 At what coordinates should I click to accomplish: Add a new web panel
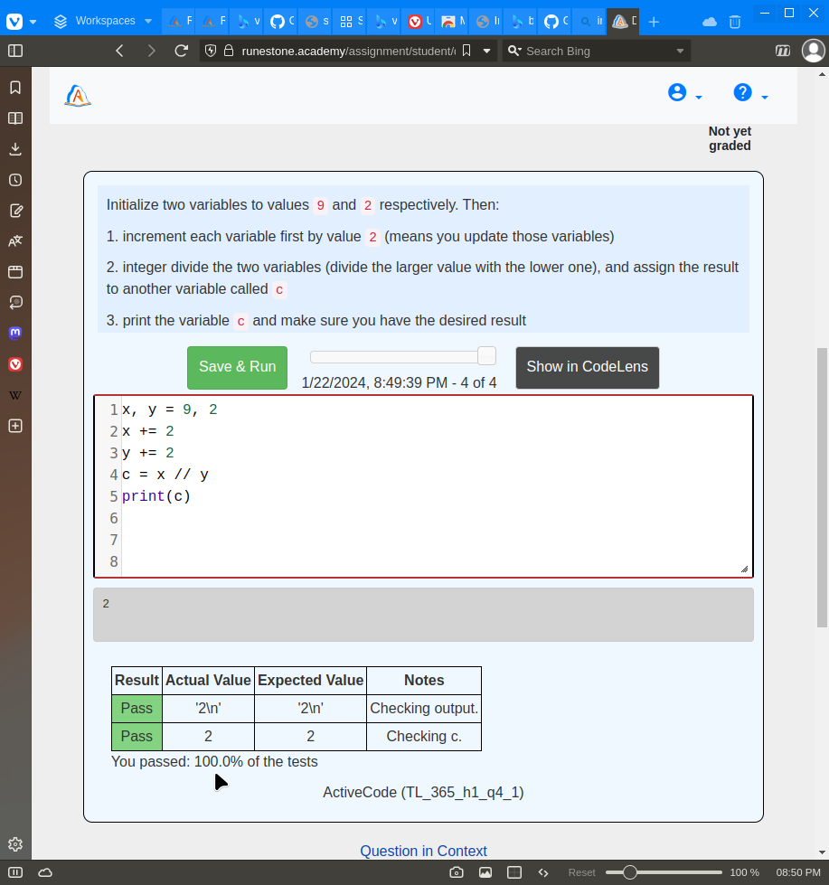(x=14, y=425)
